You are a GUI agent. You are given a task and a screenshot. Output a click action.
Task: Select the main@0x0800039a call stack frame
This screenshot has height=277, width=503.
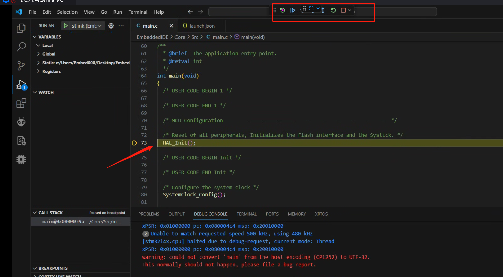(x=80, y=222)
